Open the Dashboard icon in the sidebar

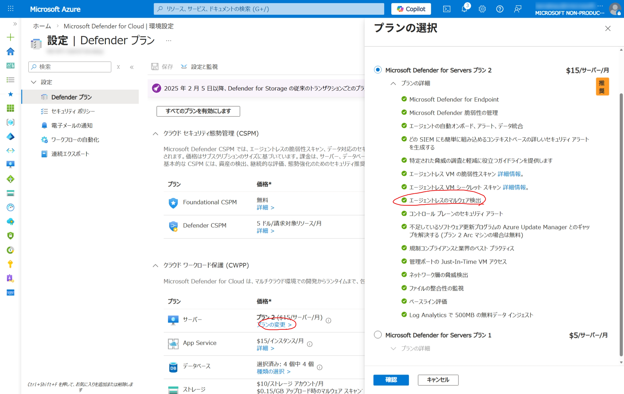click(x=10, y=65)
